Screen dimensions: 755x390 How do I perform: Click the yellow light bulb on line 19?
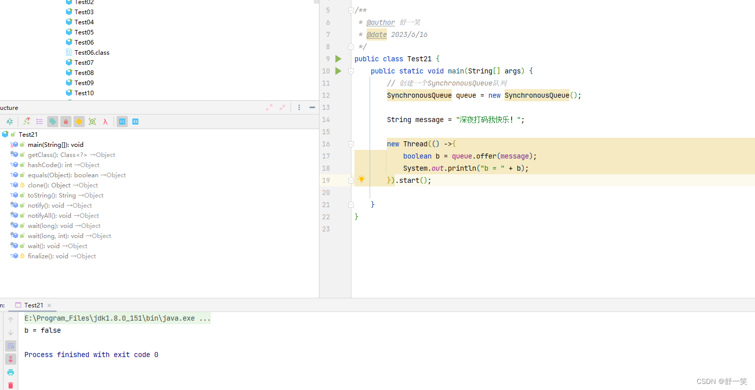point(362,179)
